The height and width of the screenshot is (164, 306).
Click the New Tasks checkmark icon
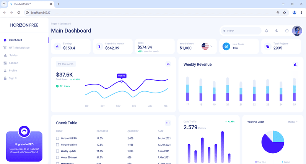coord(226,46)
